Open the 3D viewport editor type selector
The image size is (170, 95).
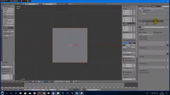(x=3, y=82)
